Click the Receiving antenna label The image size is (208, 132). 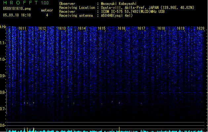tap(76, 16)
